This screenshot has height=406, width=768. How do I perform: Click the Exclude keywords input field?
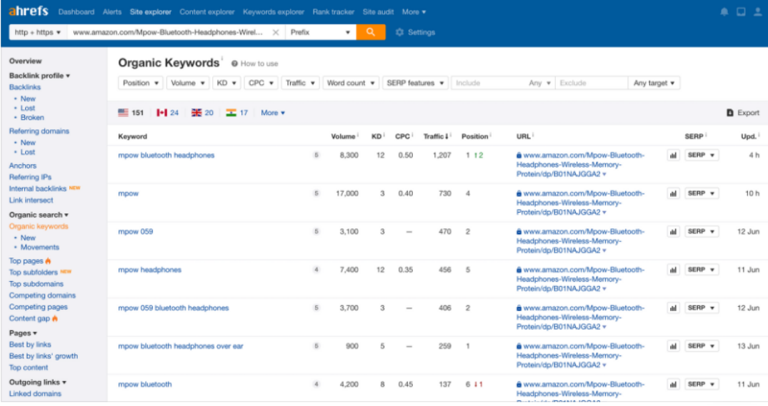pos(592,83)
